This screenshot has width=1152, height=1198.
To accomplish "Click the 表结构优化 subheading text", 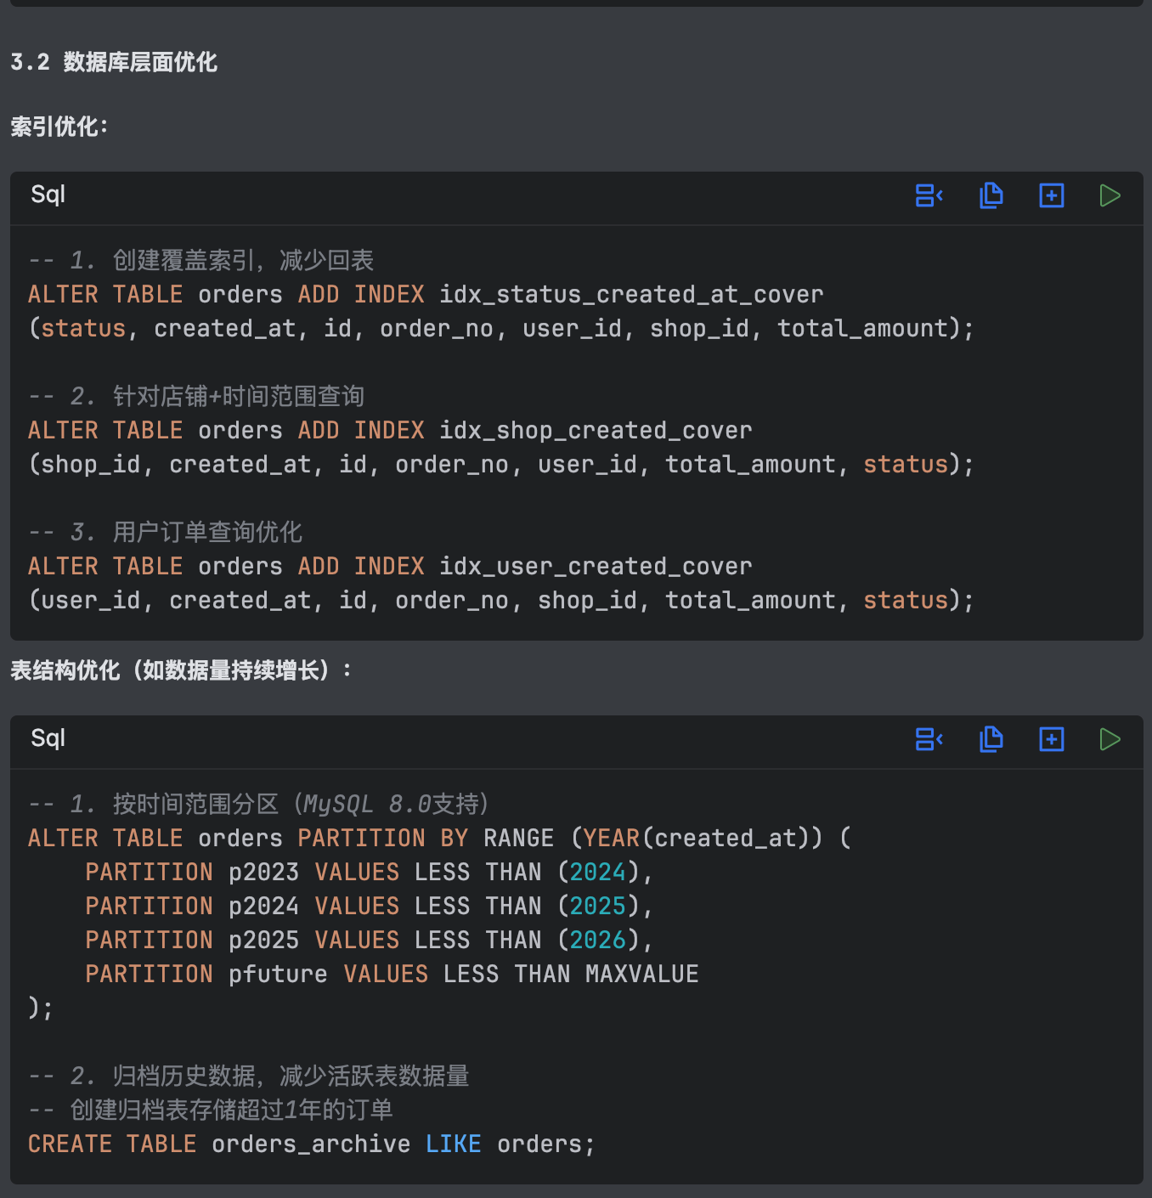I will pyautogui.click(x=180, y=670).
